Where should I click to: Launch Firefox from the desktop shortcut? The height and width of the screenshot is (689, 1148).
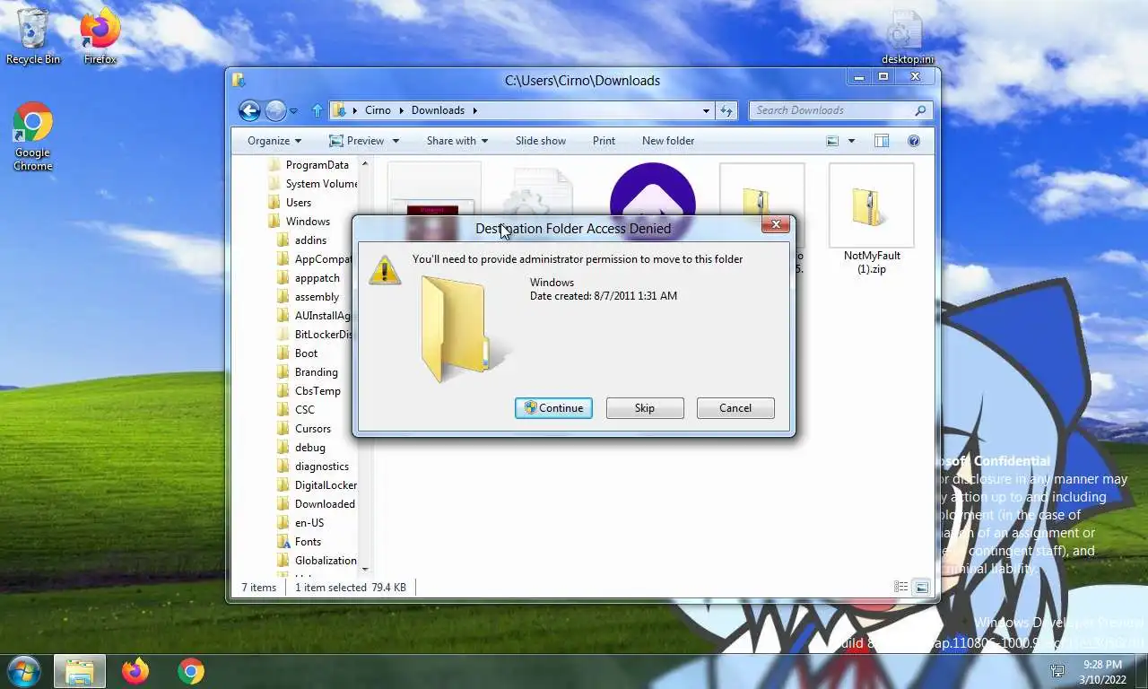coord(100,36)
